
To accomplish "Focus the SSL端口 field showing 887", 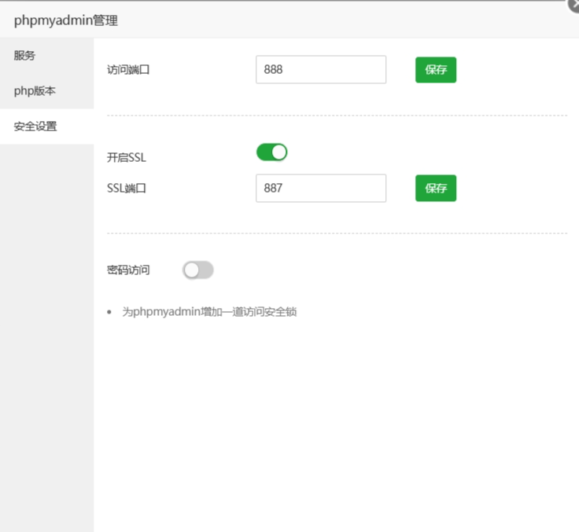I will (321, 188).
